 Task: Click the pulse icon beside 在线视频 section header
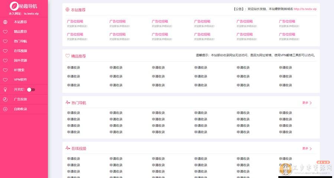(x=68, y=148)
